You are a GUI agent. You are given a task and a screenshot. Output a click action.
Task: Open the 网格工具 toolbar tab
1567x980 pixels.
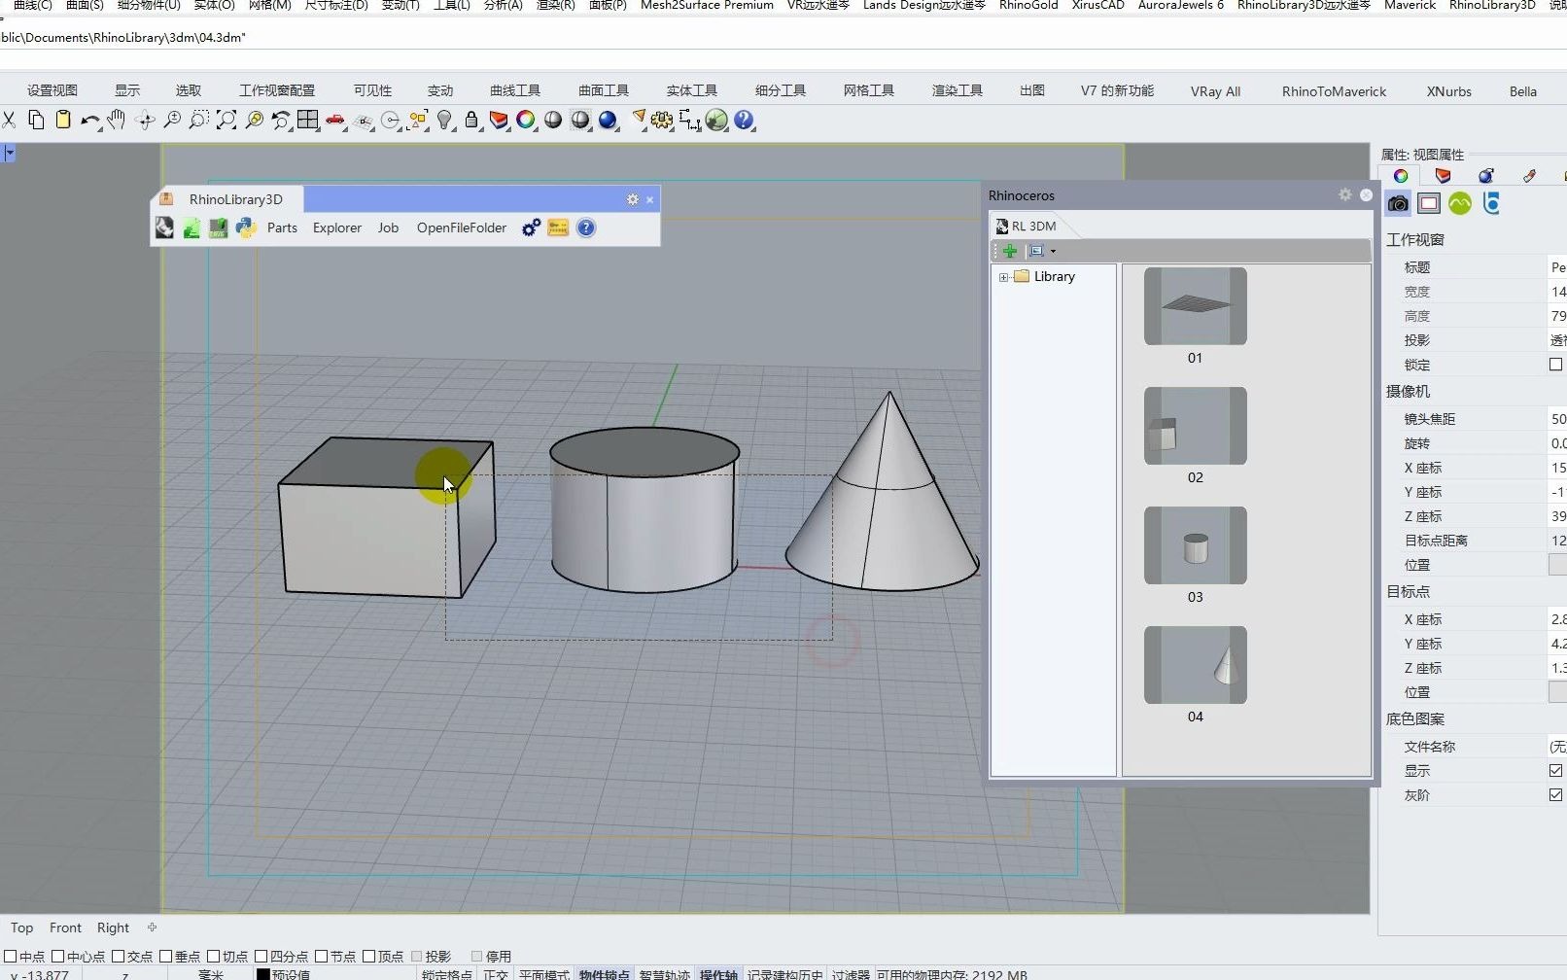869,90
